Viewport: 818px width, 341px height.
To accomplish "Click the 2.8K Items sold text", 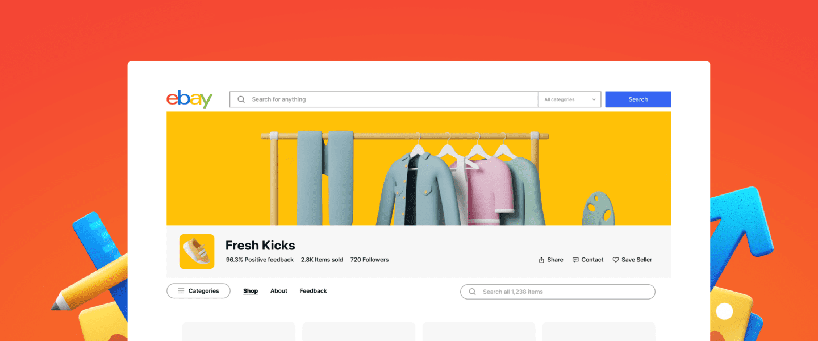I will 322,260.
